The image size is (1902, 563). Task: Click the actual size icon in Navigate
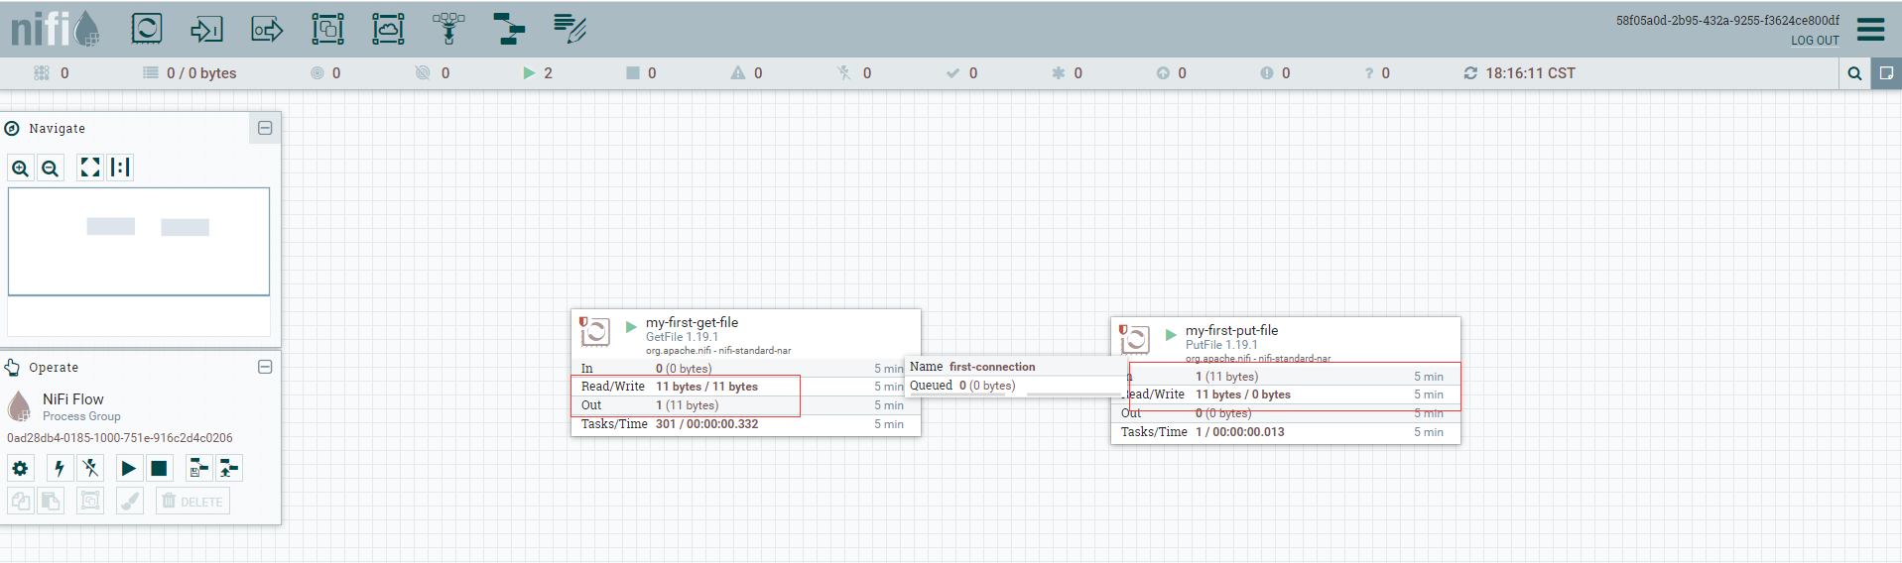pos(120,168)
